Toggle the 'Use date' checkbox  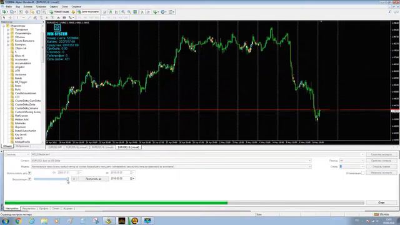pos(29,173)
